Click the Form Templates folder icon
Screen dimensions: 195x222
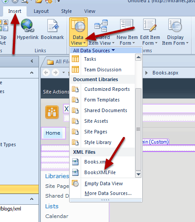click(x=75, y=100)
